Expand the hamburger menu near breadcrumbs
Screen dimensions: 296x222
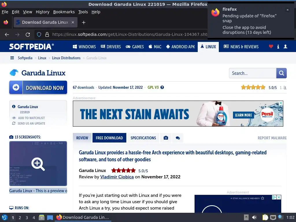12,58
